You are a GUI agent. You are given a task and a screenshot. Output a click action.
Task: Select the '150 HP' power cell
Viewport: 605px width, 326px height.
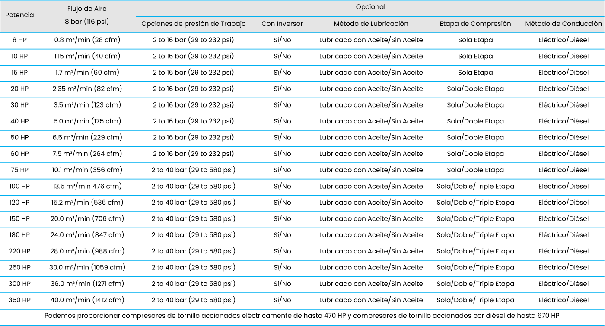(x=19, y=219)
